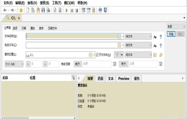Screen dimensions: 187x119
Task: Toggle the Aa case option for containing text
Action: pyautogui.click(x=155, y=46)
